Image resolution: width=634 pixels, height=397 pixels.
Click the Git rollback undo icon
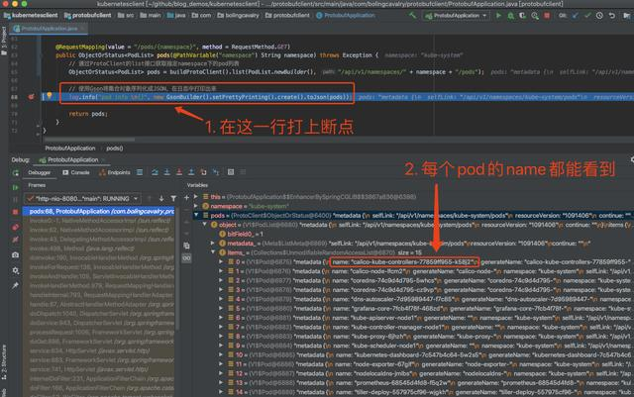point(612,16)
